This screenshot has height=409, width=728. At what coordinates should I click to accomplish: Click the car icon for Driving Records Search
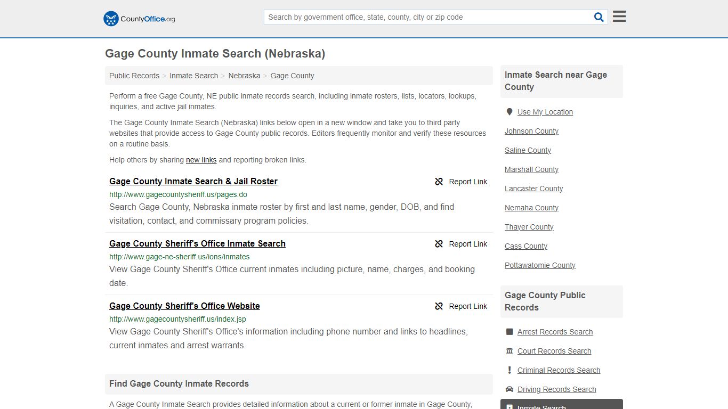tap(509, 389)
